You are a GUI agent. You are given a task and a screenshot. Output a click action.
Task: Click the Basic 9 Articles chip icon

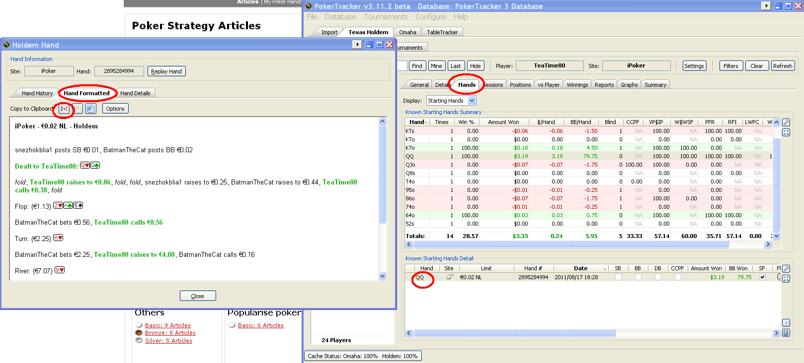[139, 325]
